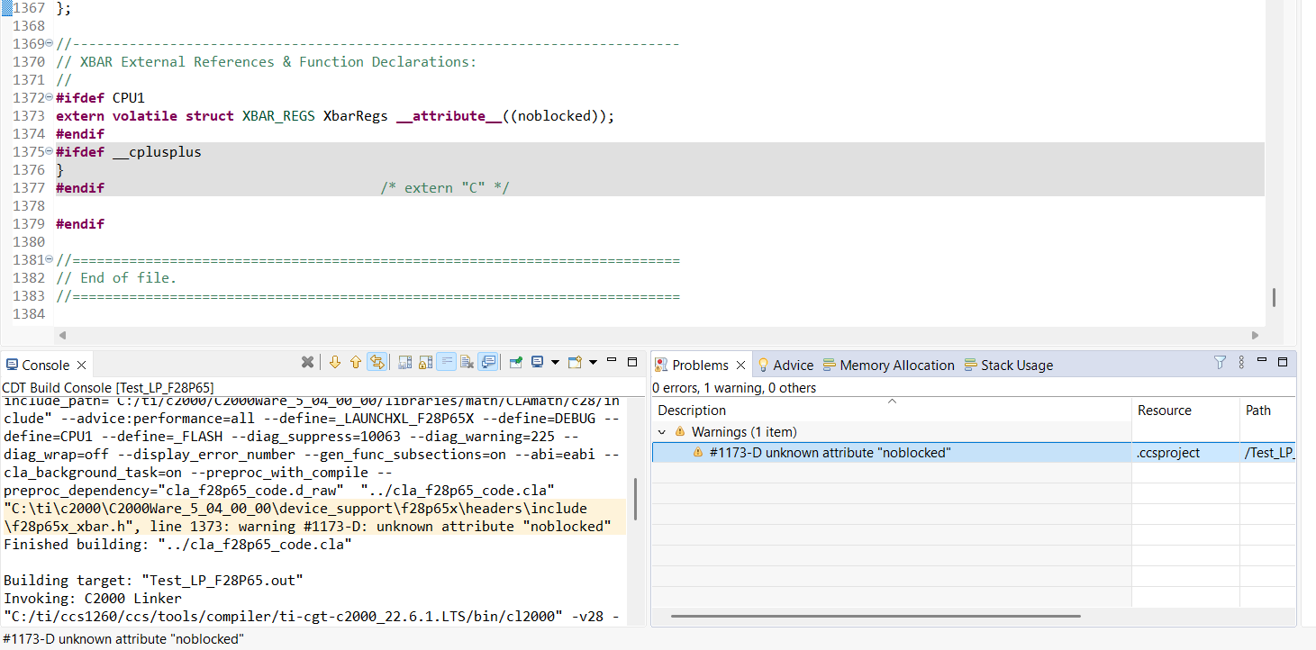Image resolution: width=1316 pixels, height=650 pixels.
Task: Open the Advice tab
Action: 785,365
